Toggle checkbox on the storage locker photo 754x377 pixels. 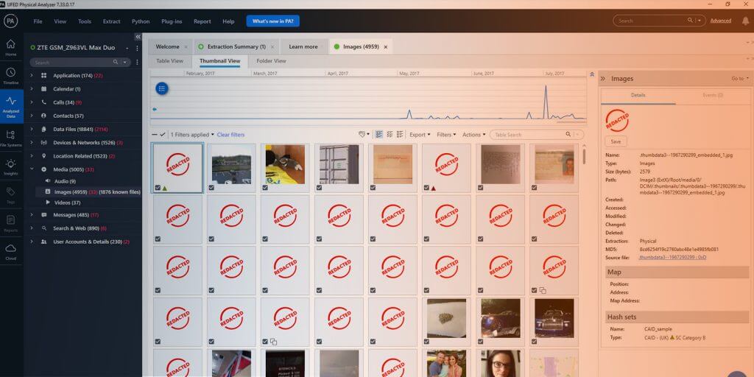(319, 188)
